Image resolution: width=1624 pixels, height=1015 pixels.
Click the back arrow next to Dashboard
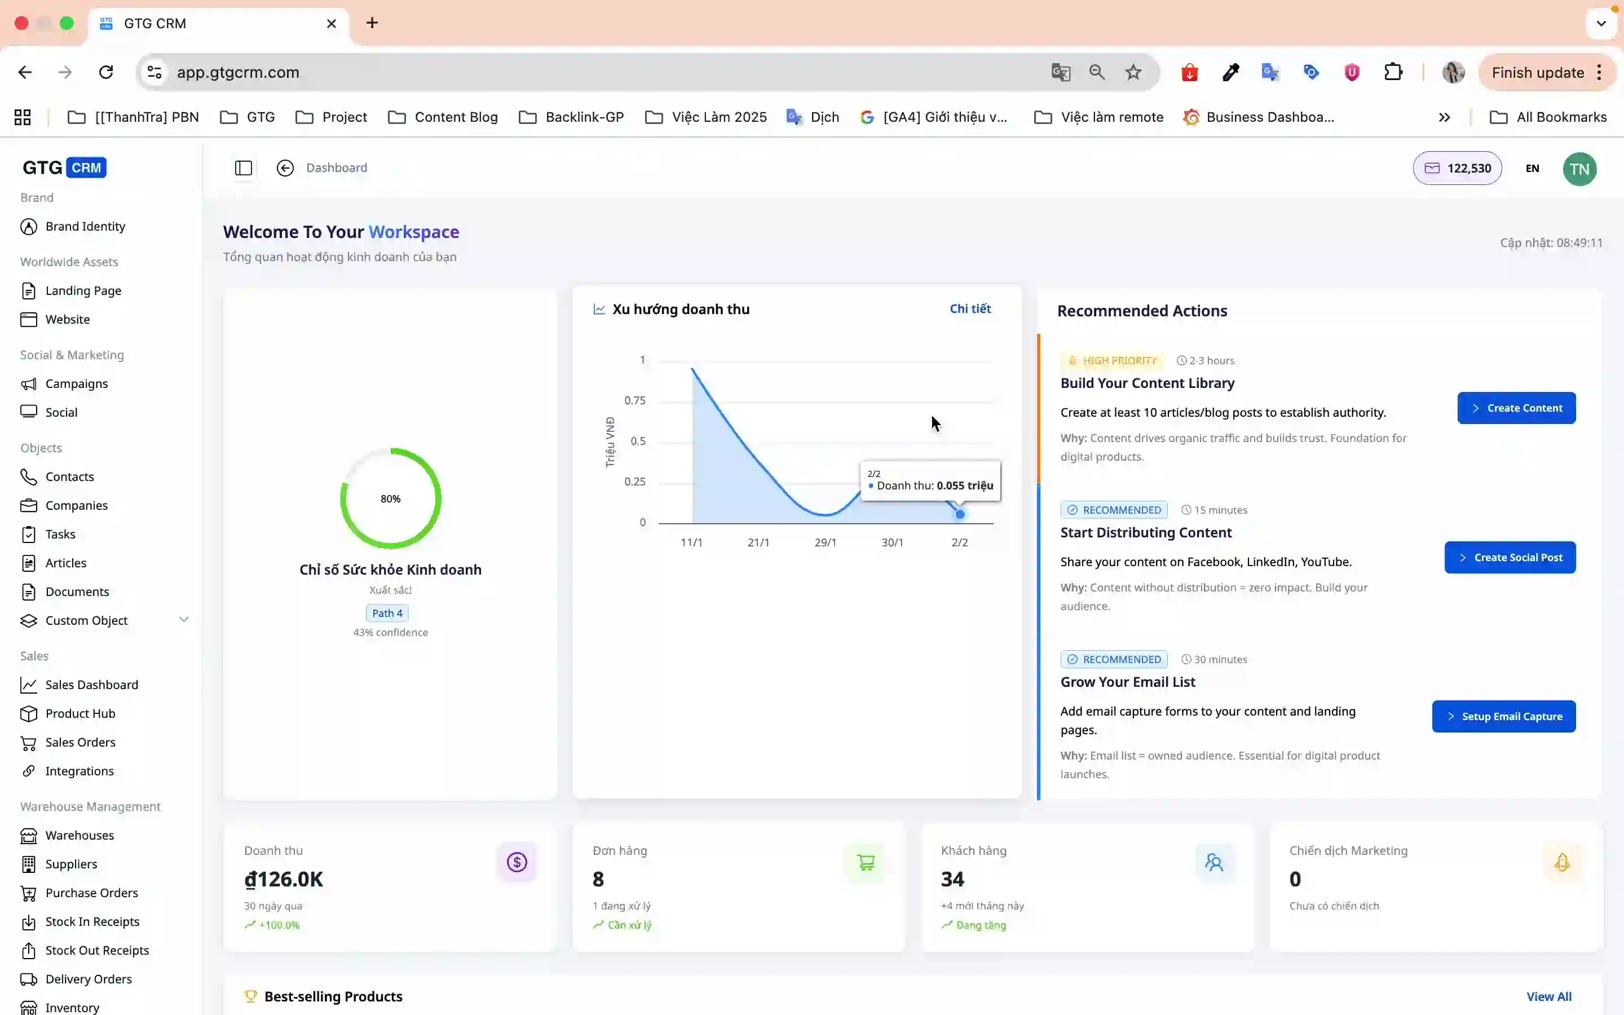285,168
